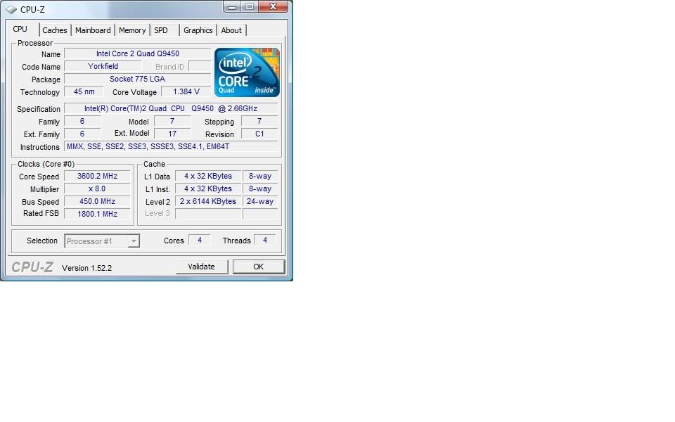Screen dimensions: 675x422
Task: Click the Instructions field listing MMX, SSE
Action: click(x=171, y=146)
